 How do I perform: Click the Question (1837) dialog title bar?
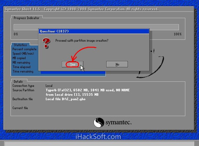point(94,31)
